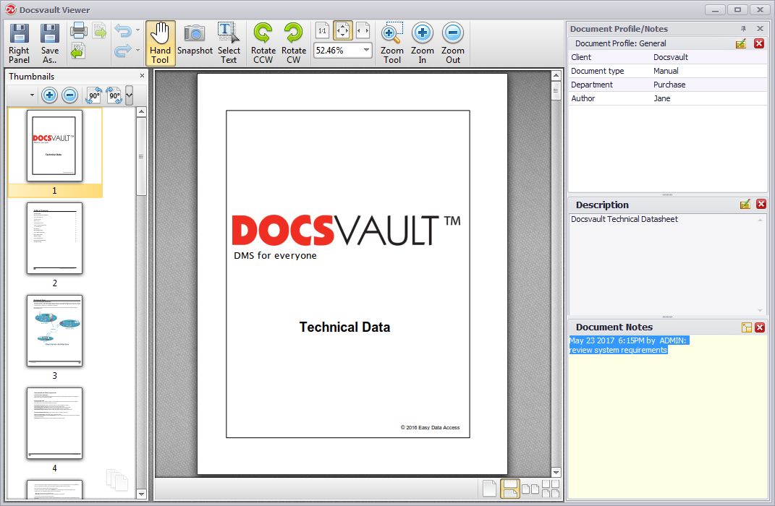Click the document view scrollbar thumb
This screenshot has width=775, height=506.
[556, 91]
